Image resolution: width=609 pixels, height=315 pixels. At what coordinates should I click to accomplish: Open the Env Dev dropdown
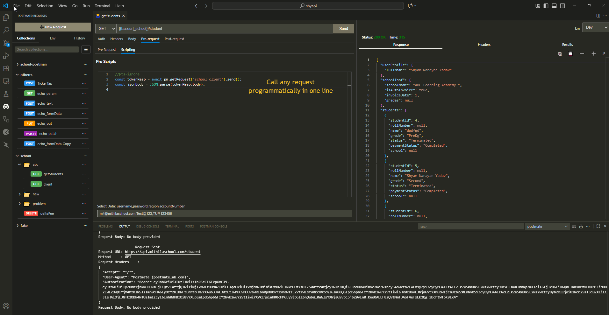[595, 27]
